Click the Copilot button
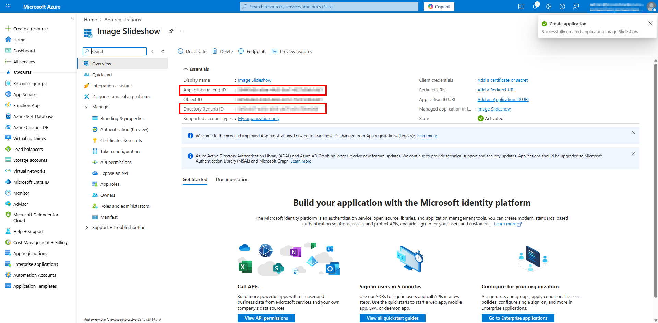This screenshot has width=658, height=323. (439, 7)
